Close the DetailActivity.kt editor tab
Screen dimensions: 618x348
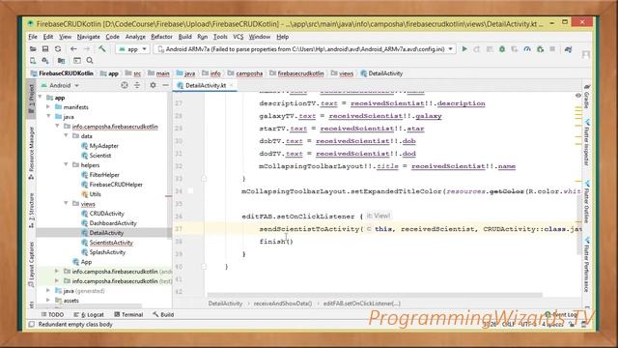[232, 85]
